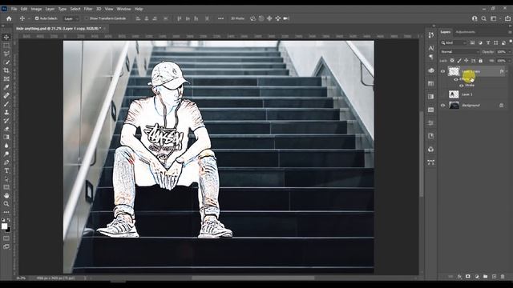Select the Dodge tool

6,154
